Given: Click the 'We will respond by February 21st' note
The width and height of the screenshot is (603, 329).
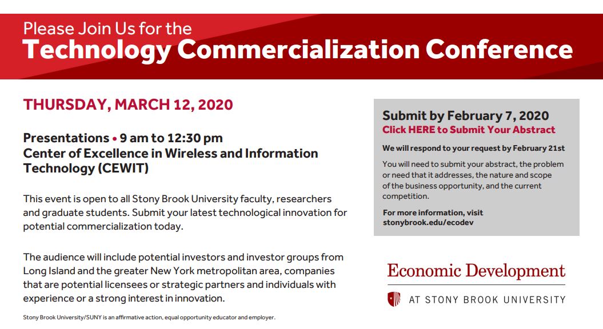Looking at the screenshot, I should click(473, 148).
